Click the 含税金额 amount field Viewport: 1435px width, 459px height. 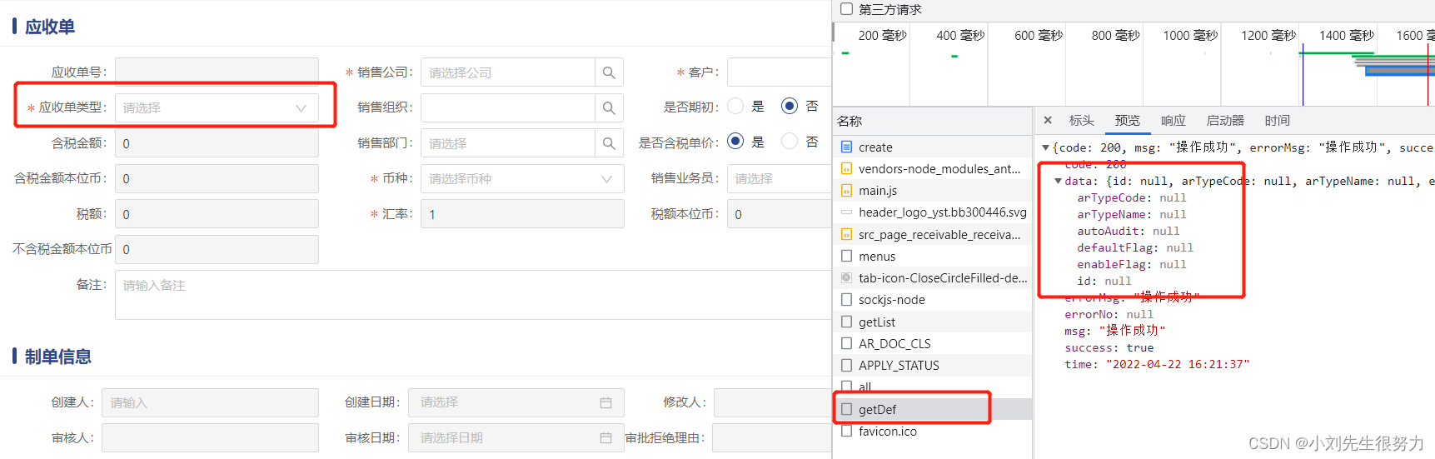coord(217,143)
